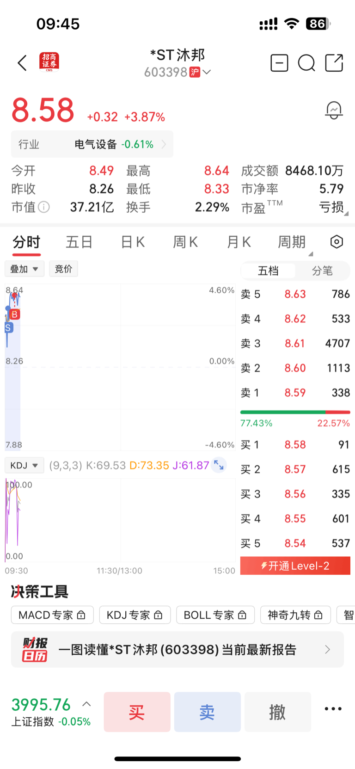Open MACD专家 tool
The height and width of the screenshot is (769, 355).
(x=52, y=615)
